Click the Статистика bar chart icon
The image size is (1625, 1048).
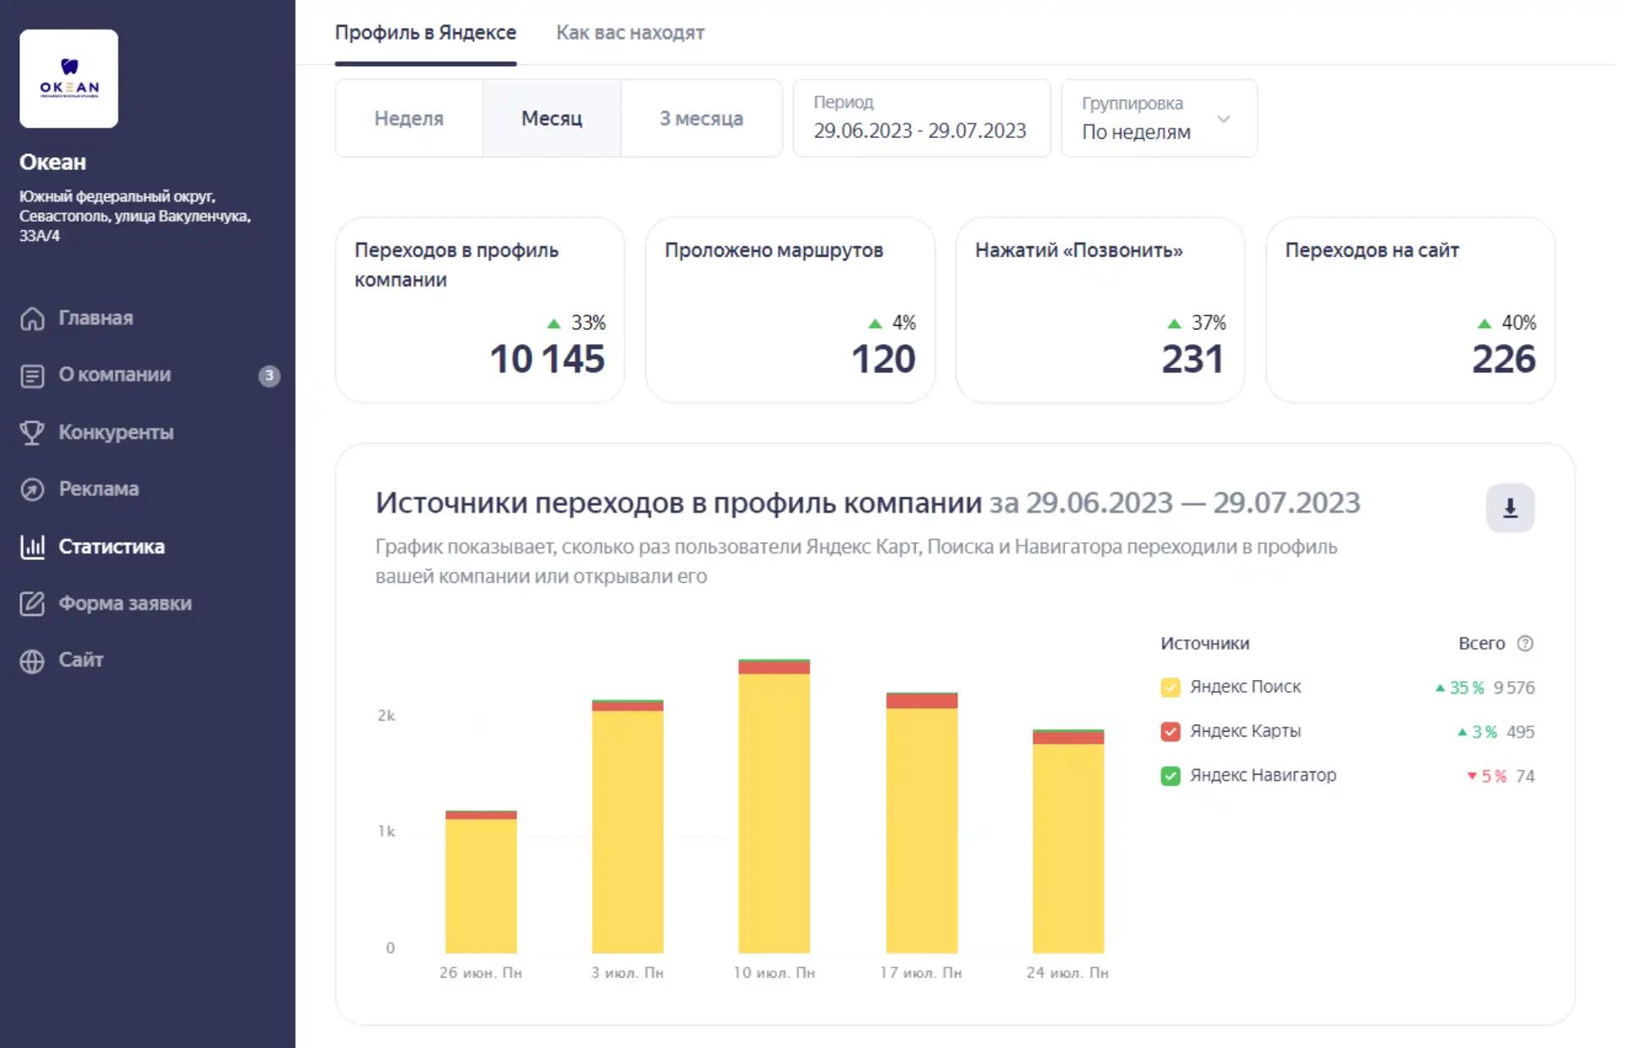tap(32, 546)
